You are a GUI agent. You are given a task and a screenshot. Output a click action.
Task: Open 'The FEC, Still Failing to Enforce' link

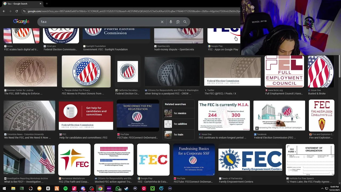[23, 94]
